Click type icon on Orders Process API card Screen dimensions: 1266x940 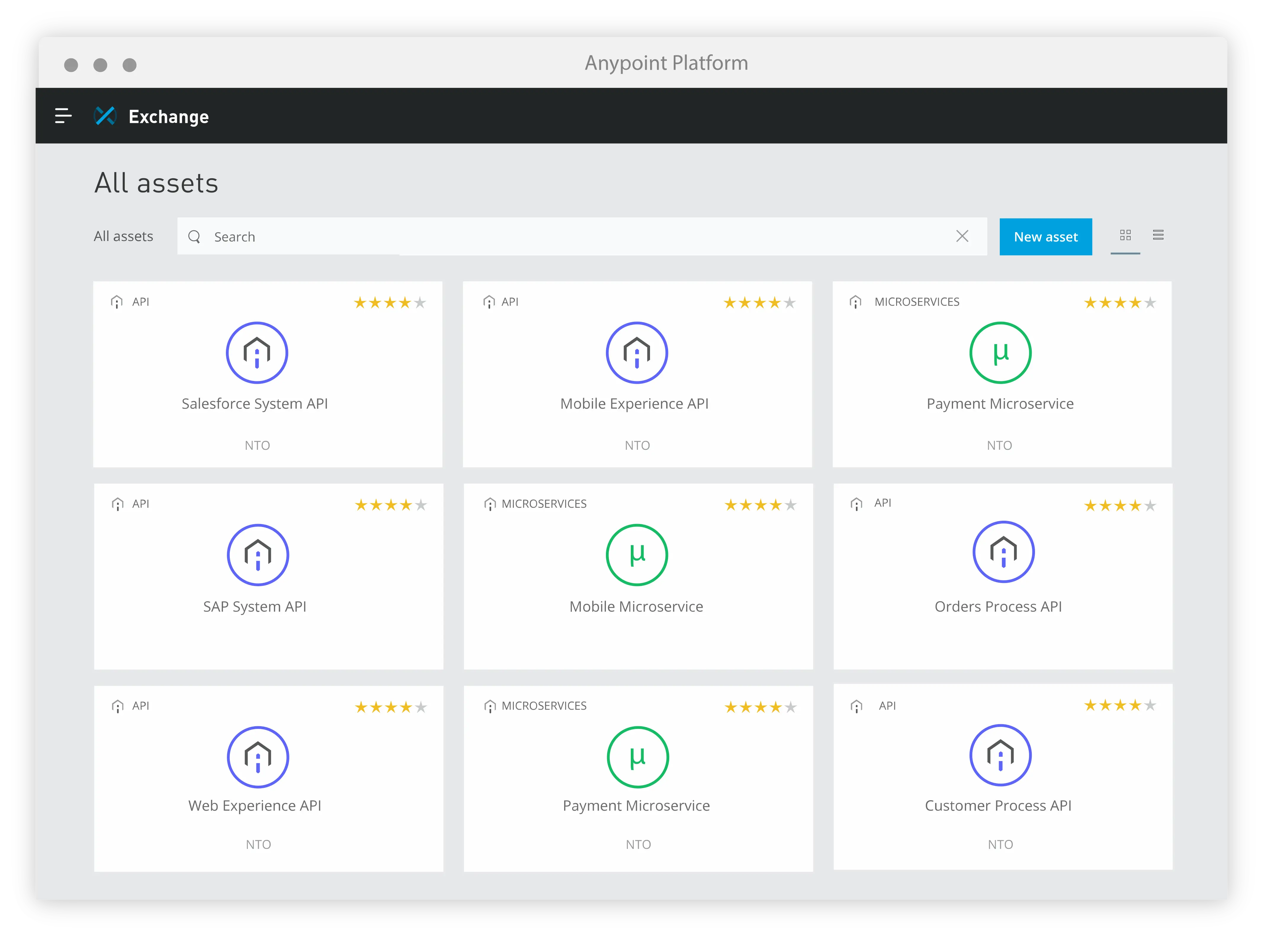pos(856,504)
